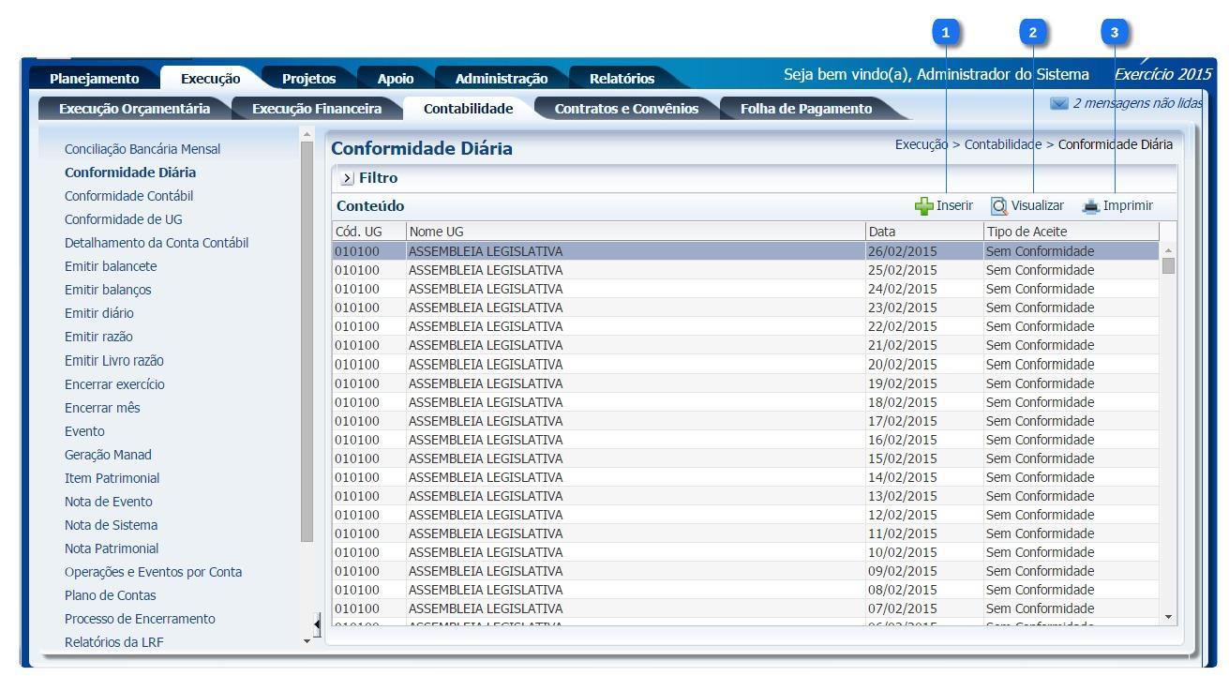
Task: Collapse the left sidebar with the arrow handle
Action: pos(317,623)
